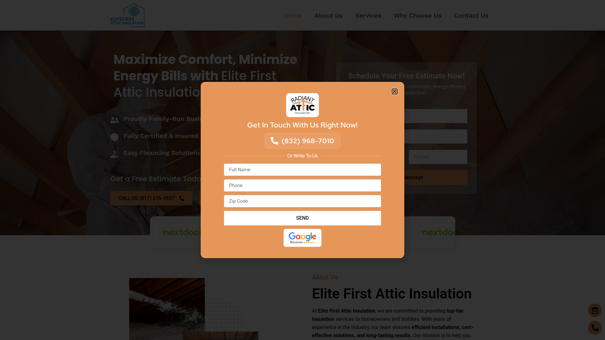Click the family-run business people icon
The width and height of the screenshot is (605, 340).
(115, 120)
